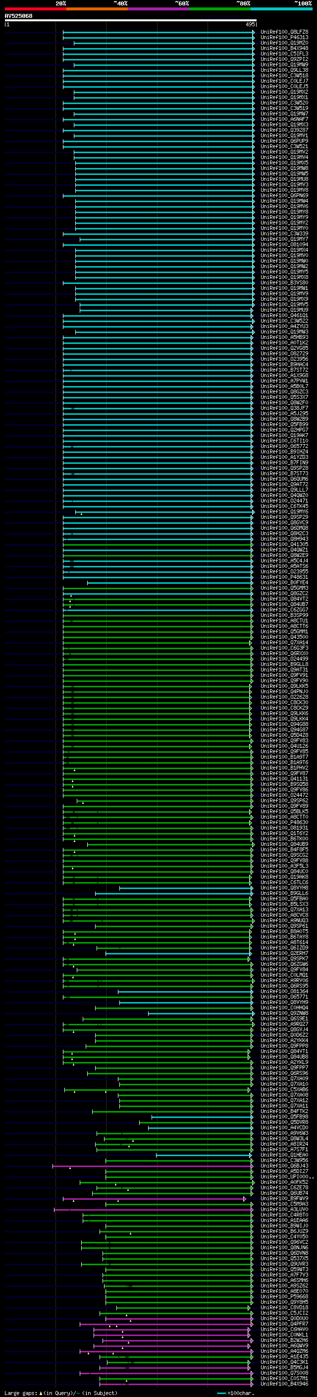The width and height of the screenshot is (317, 1397).
Task: Click the purple ~60% identity legend bar
Action: pyautogui.click(x=158, y=9)
